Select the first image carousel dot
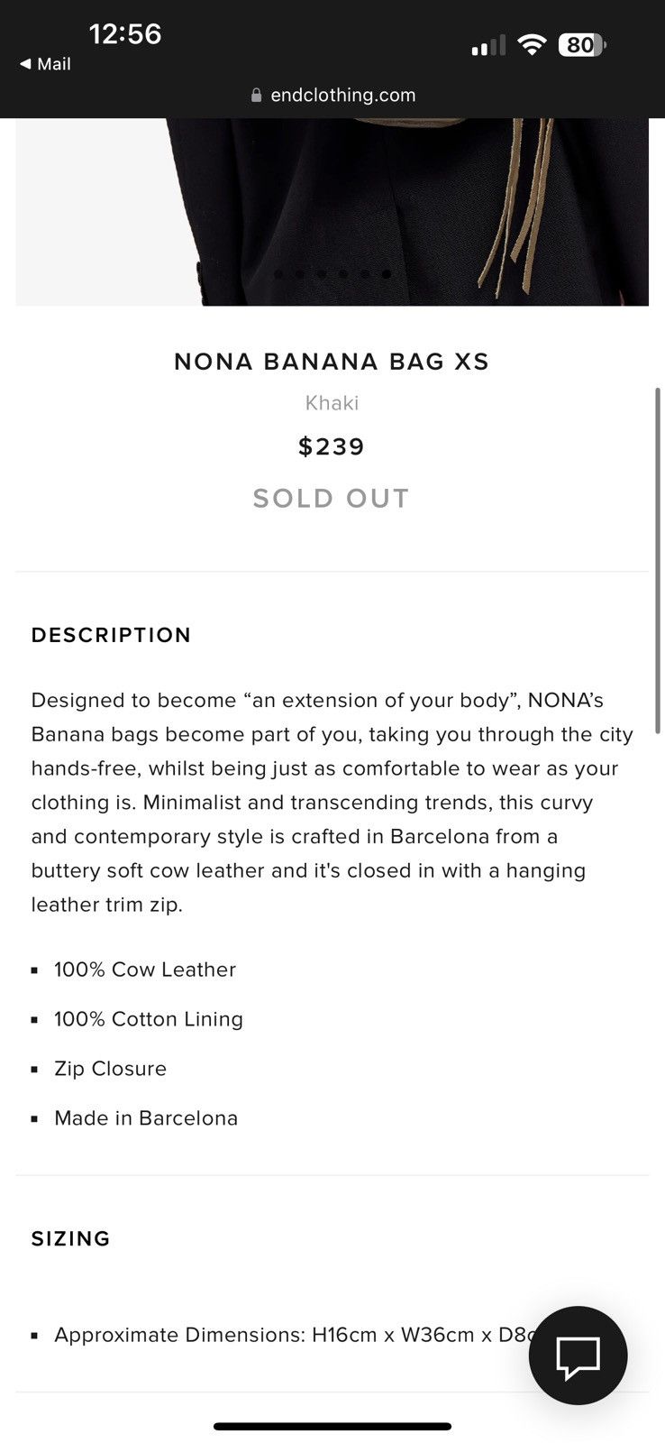 pos(278,273)
